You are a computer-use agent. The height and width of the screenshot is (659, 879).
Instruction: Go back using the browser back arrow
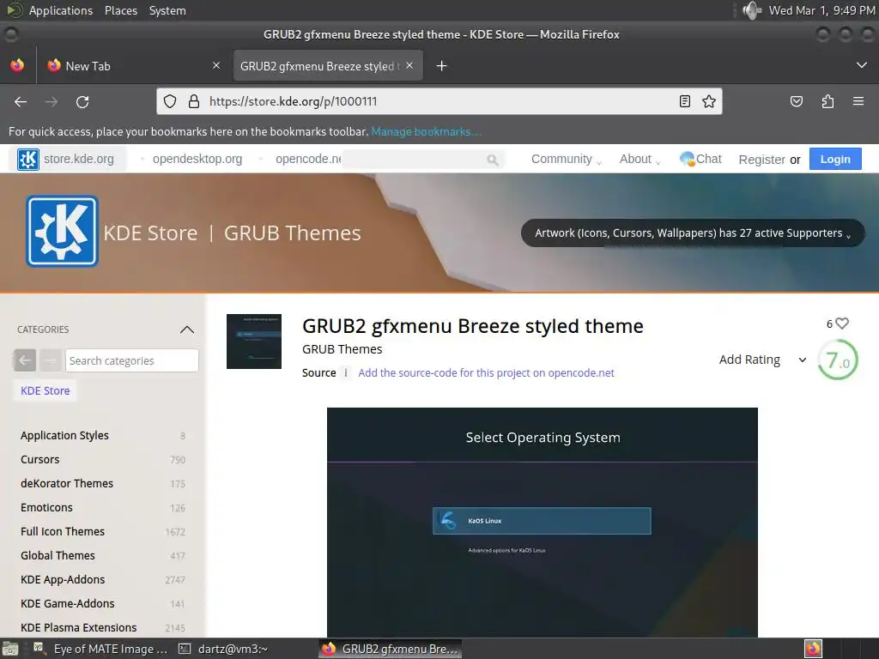[x=21, y=101]
